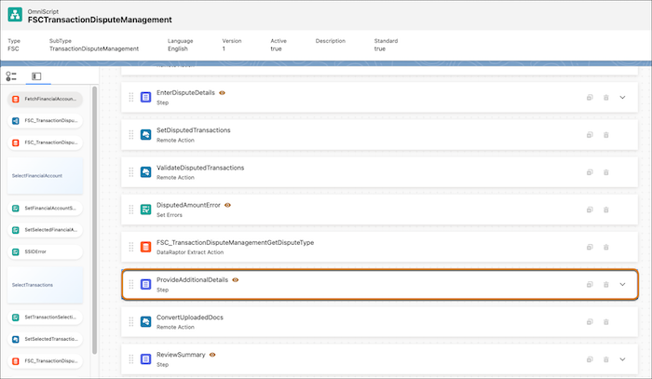Viewport: 652px width, 379px height.
Task: Click the TransactionDisputeManagement SubType value
Action: (94, 48)
